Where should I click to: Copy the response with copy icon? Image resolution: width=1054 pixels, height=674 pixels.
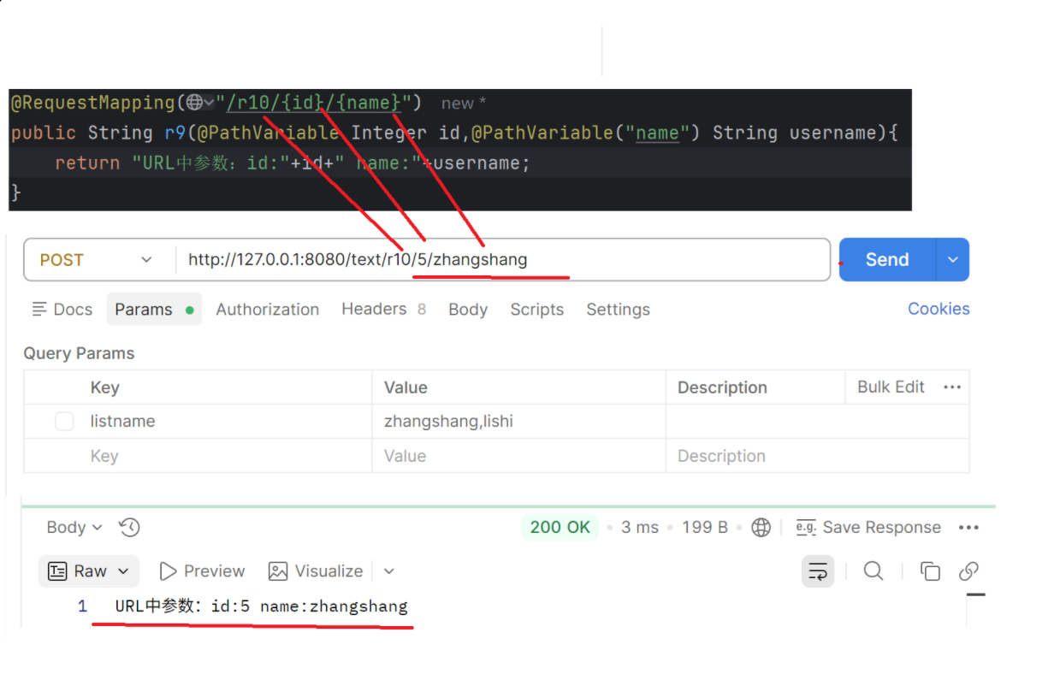coord(930,571)
